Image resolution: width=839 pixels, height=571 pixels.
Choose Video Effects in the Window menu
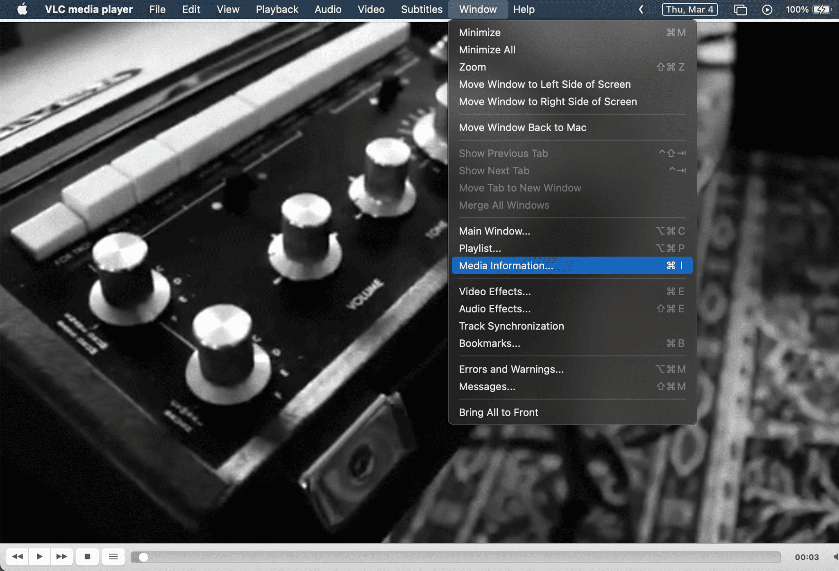[494, 291]
